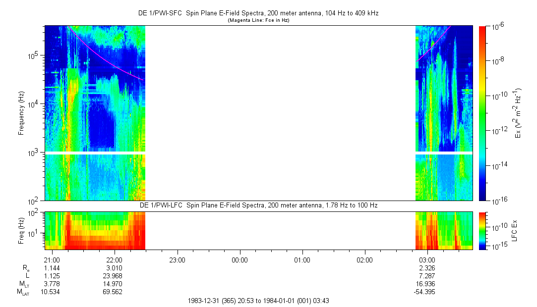Click the Magenta Line Fce subtitle text
Viewport: 537px width, 307px height.
[x=258, y=21]
